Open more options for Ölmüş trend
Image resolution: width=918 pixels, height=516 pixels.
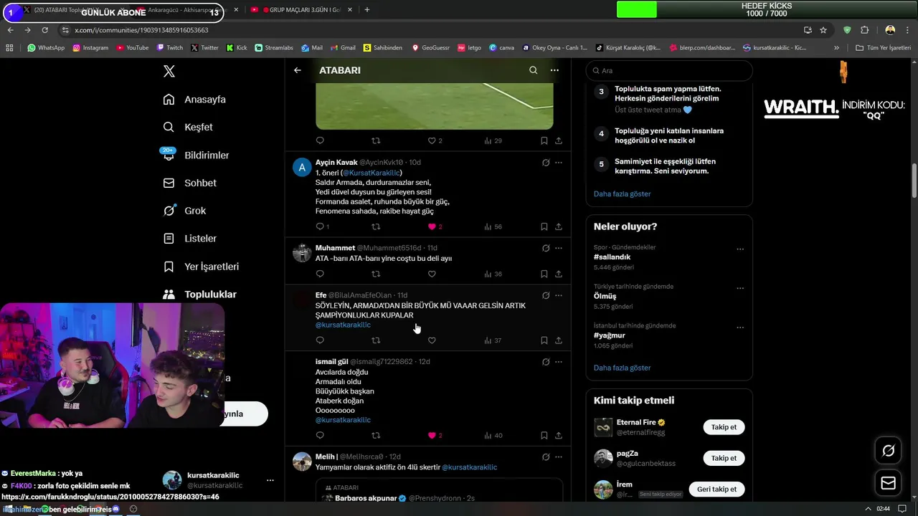[740, 289]
